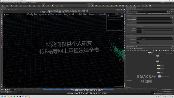Viewport: 174px width, 98px height.
Task: Select the GI Light shelf tool
Action: pos(123,6)
